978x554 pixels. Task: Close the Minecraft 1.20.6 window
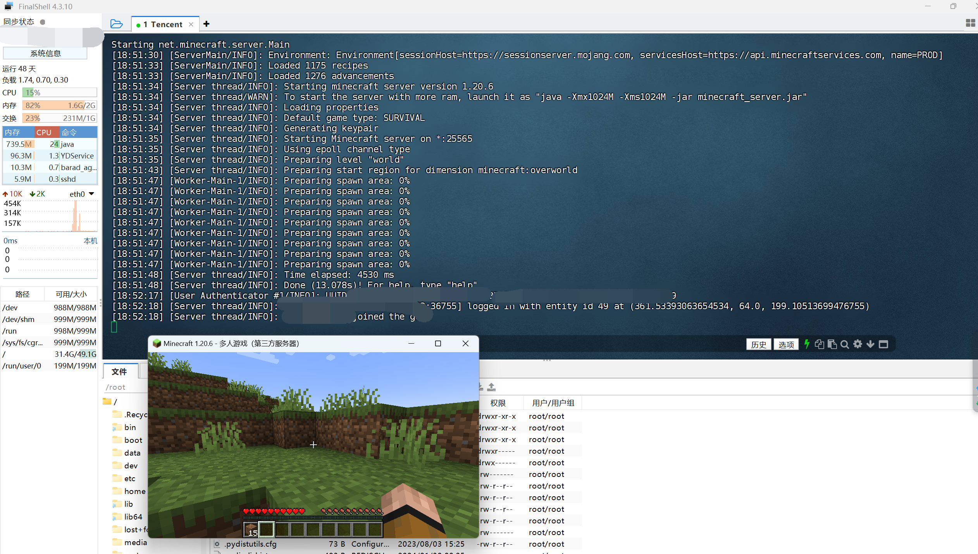[466, 344]
